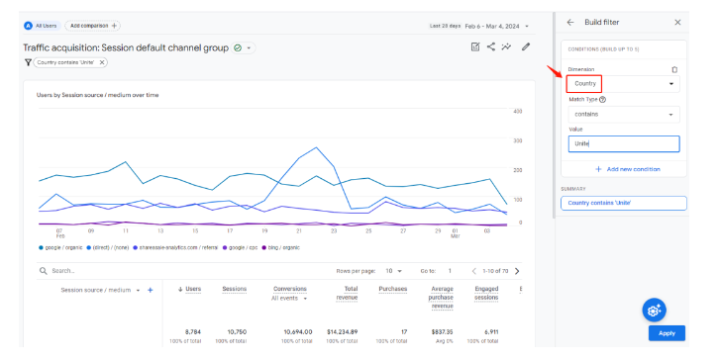Open the date range Feb 6 - Mar 4 picker
718x359 pixels.
[x=496, y=26]
